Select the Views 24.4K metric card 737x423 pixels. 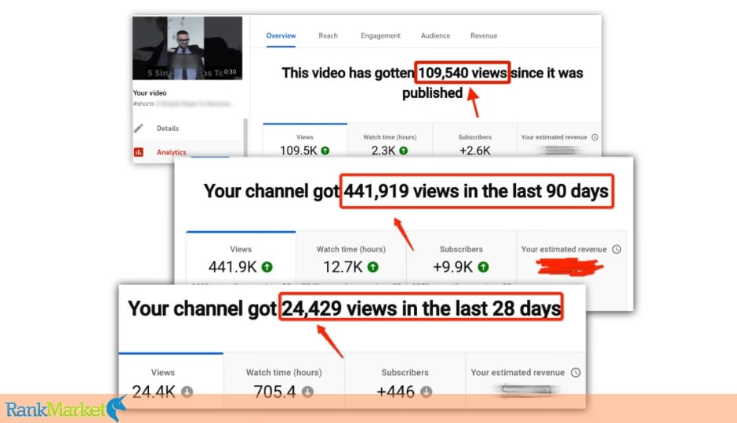171,380
